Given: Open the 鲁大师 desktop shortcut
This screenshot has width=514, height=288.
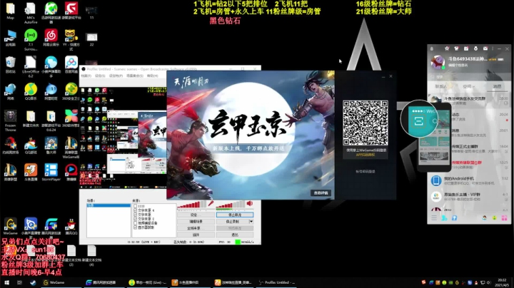Looking at the screenshot, I should click(x=51, y=145).
